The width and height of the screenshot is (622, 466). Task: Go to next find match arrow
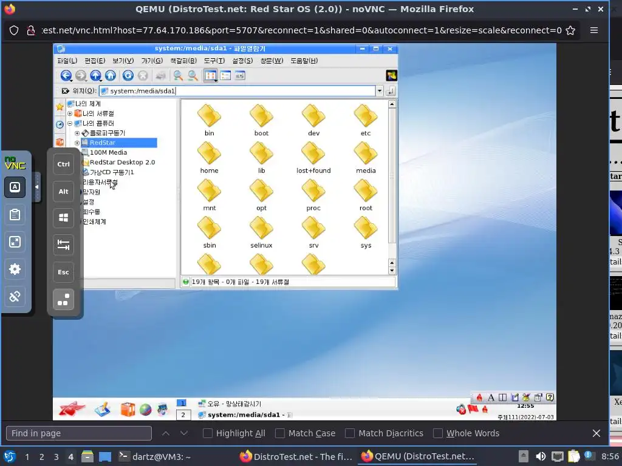[184, 433]
